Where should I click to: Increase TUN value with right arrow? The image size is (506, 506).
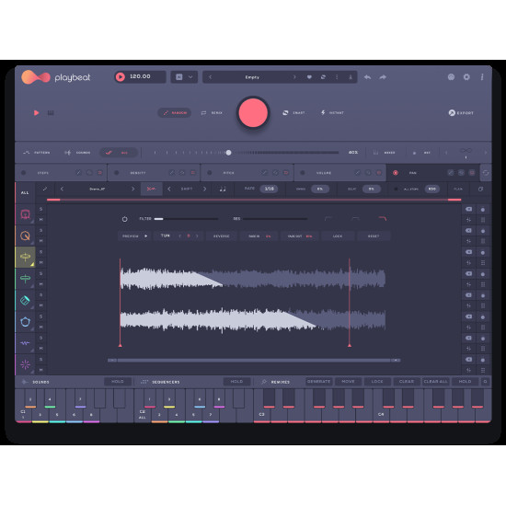coord(197,236)
